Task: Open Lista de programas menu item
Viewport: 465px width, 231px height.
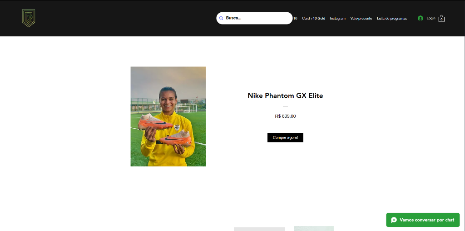Action: pyautogui.click(x=392, y=18)
